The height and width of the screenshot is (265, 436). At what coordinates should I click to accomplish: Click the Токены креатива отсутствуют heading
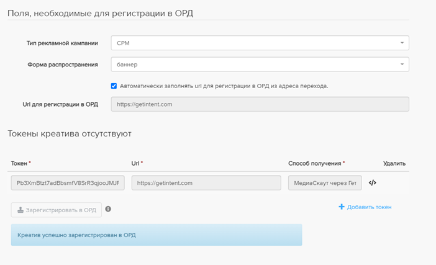tap(69, 133)
